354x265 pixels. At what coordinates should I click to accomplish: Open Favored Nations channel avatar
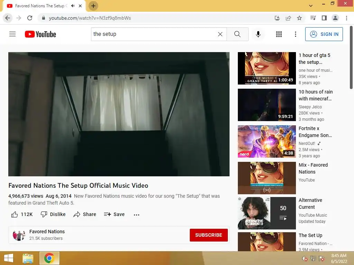coord(19,235)
